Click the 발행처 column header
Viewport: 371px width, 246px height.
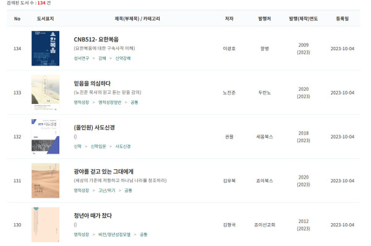tap(265, 19)
